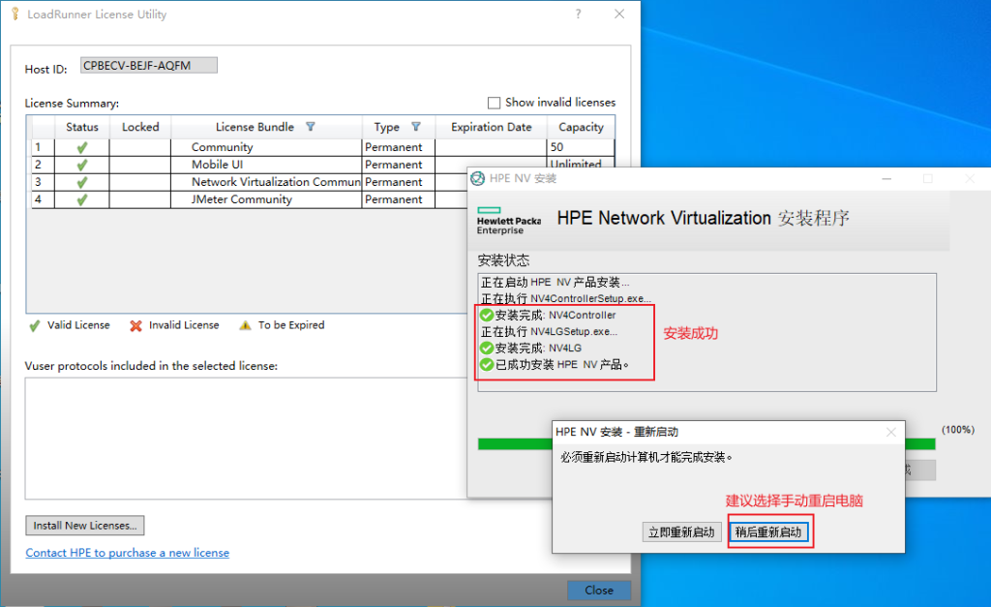Click the Host ID field

[149, 65]
